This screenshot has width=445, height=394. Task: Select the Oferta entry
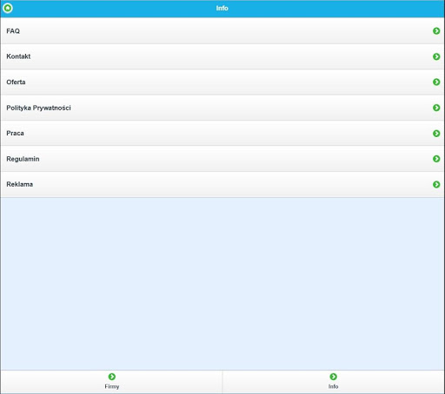(222, 82)
